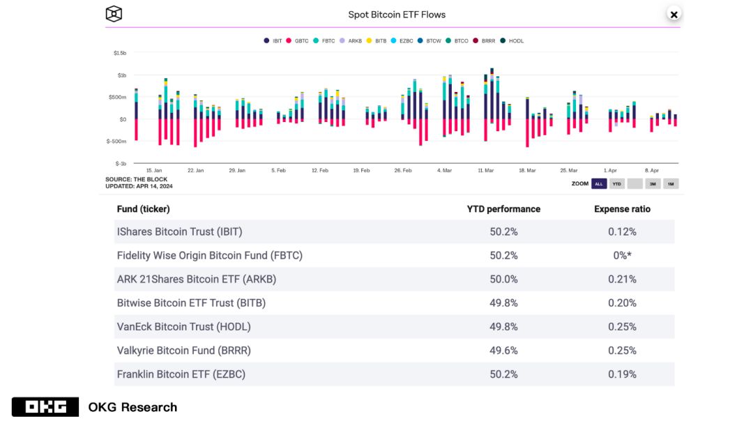Select the iShares Bitcoin Trust (IBIT) row
Viewport: 753px width, 428px height.
coord(395,232)
